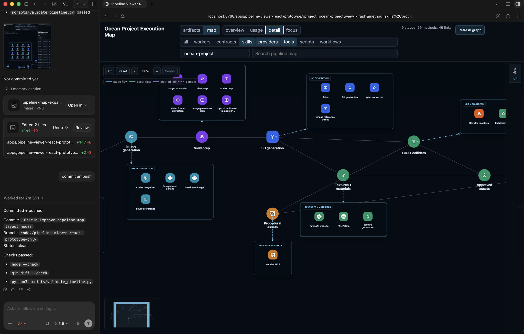Click the Refresh graph button
Screen dimensions: 524x334
click(470, 30)
